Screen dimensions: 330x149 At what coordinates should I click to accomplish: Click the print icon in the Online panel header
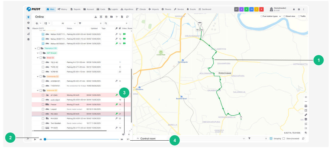(x=106, y=17)
